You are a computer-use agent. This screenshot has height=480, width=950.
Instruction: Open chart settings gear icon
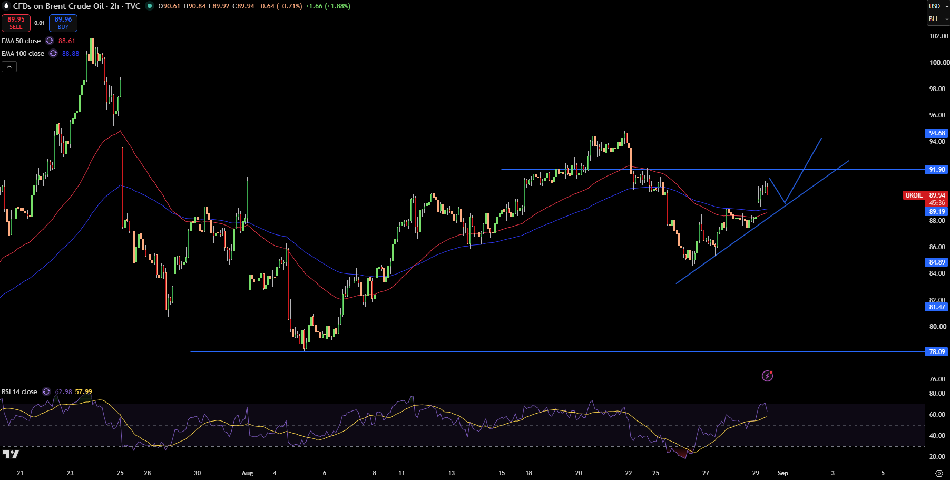coord(939,473)
